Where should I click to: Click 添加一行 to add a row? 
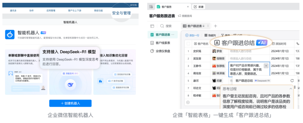(x=192, y=35)
